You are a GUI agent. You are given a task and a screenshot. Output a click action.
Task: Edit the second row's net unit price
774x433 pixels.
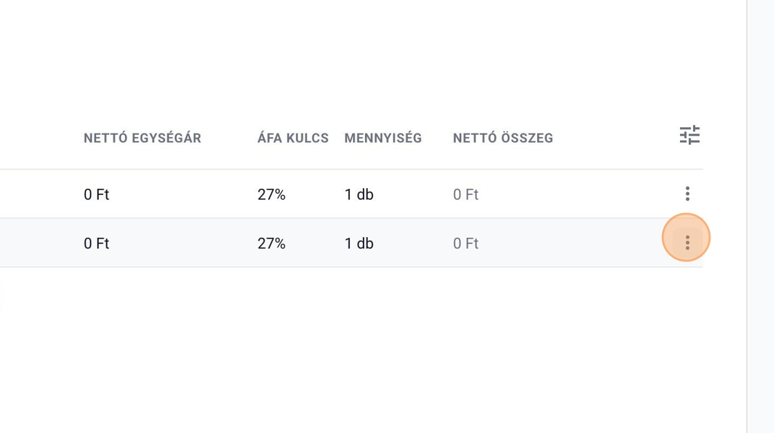pyautogui.click(x=97, y=243)
